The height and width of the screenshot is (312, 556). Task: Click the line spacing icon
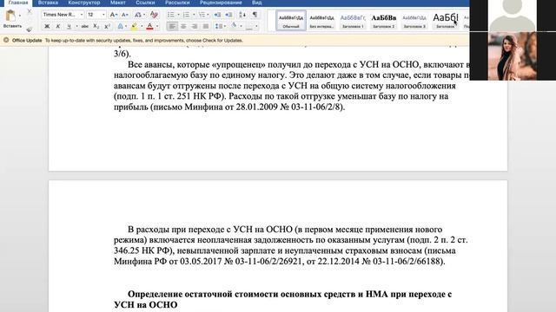point(218,26)
